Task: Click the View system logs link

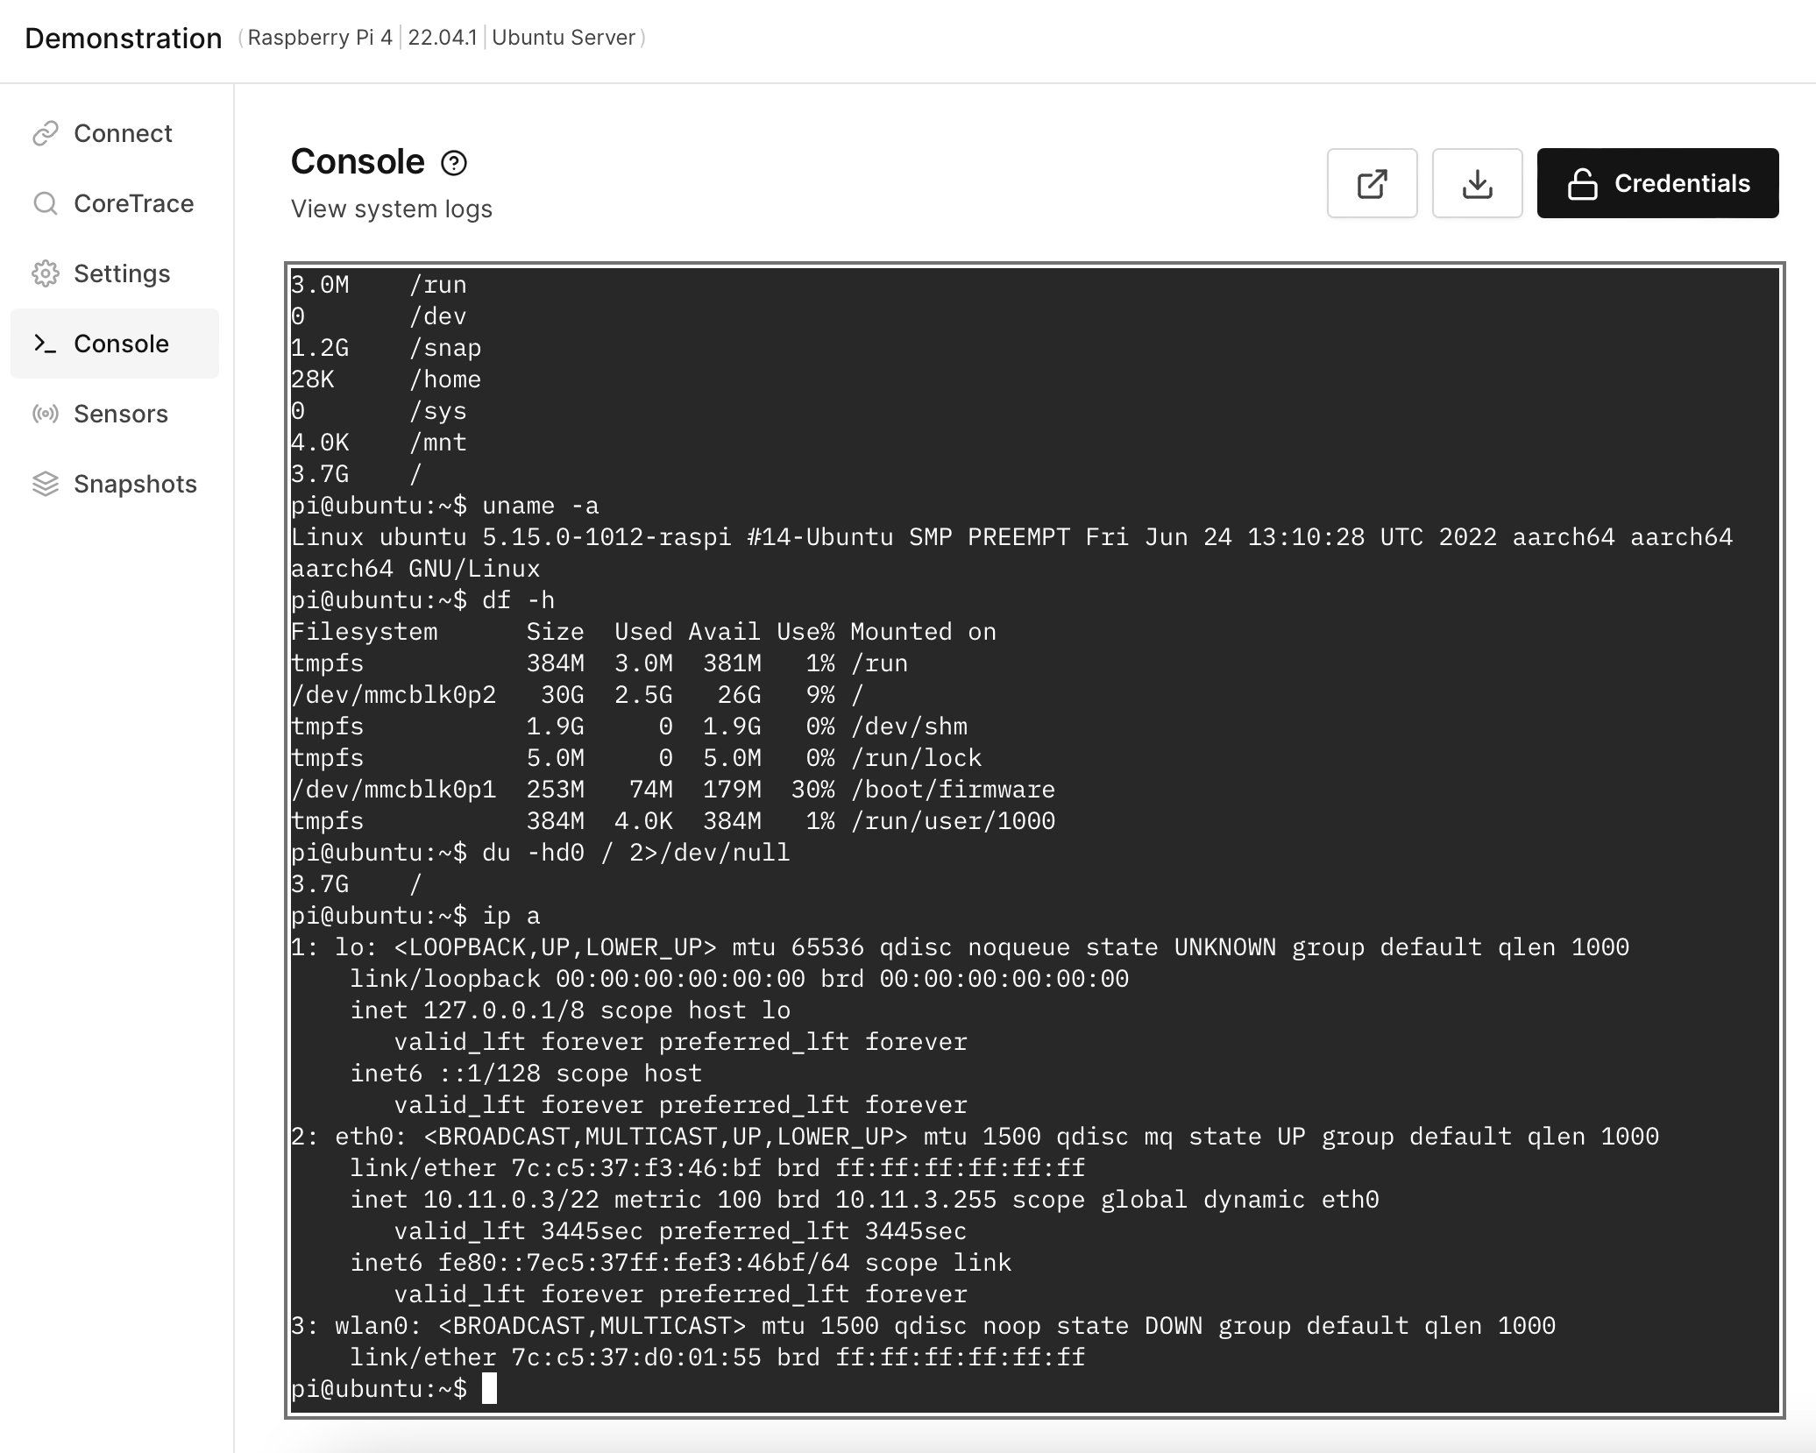Action: click(390, 208)
